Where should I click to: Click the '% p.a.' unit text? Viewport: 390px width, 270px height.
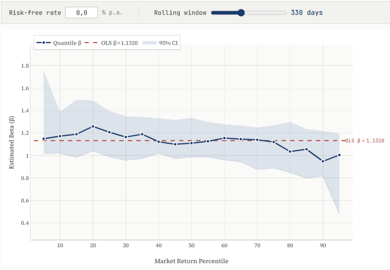[112, 13]
